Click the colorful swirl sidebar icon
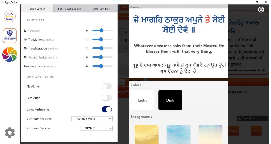 click(10, 55)
